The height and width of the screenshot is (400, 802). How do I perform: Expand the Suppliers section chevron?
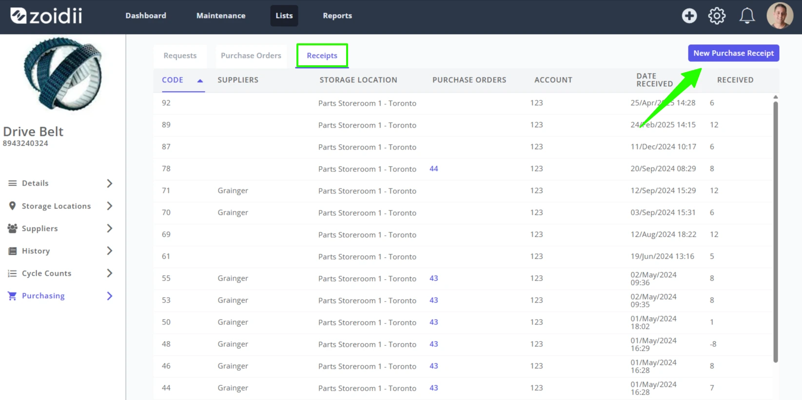[110, 229]
